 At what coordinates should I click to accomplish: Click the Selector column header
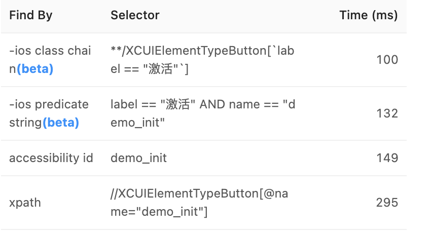pyautogui.click(x=135, y=15)
